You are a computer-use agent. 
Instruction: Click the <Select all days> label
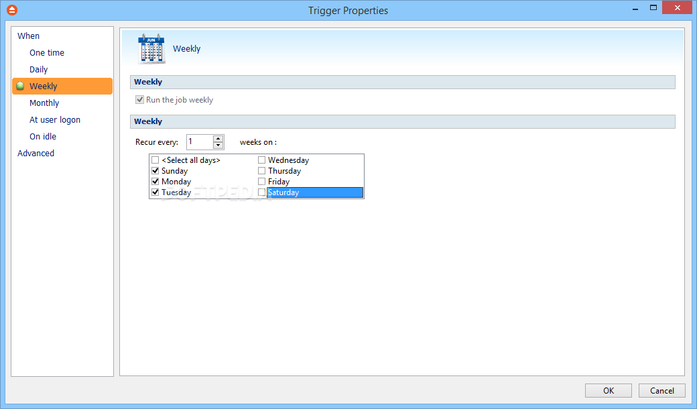point(191,160)
